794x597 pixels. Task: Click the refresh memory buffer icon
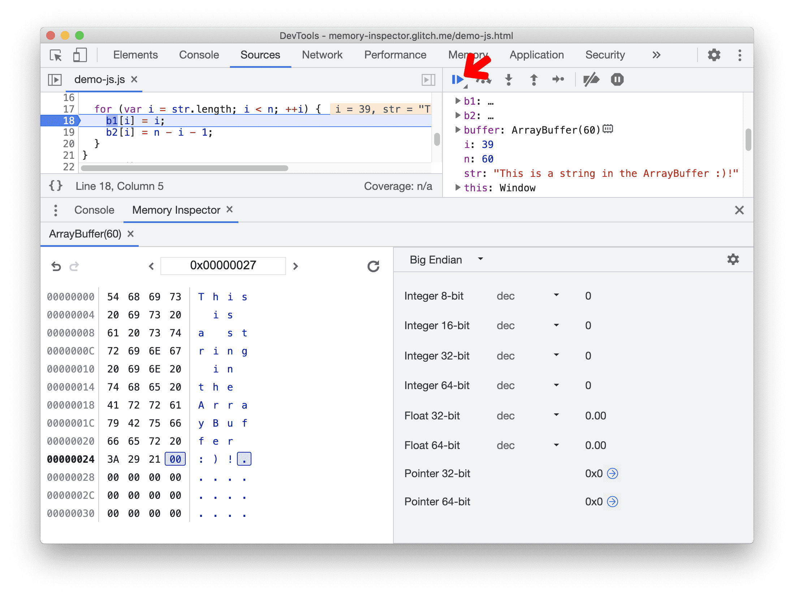point(372,265)
